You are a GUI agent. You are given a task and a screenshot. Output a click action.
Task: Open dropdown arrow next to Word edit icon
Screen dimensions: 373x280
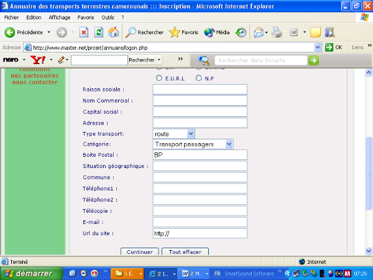(305, 32)
